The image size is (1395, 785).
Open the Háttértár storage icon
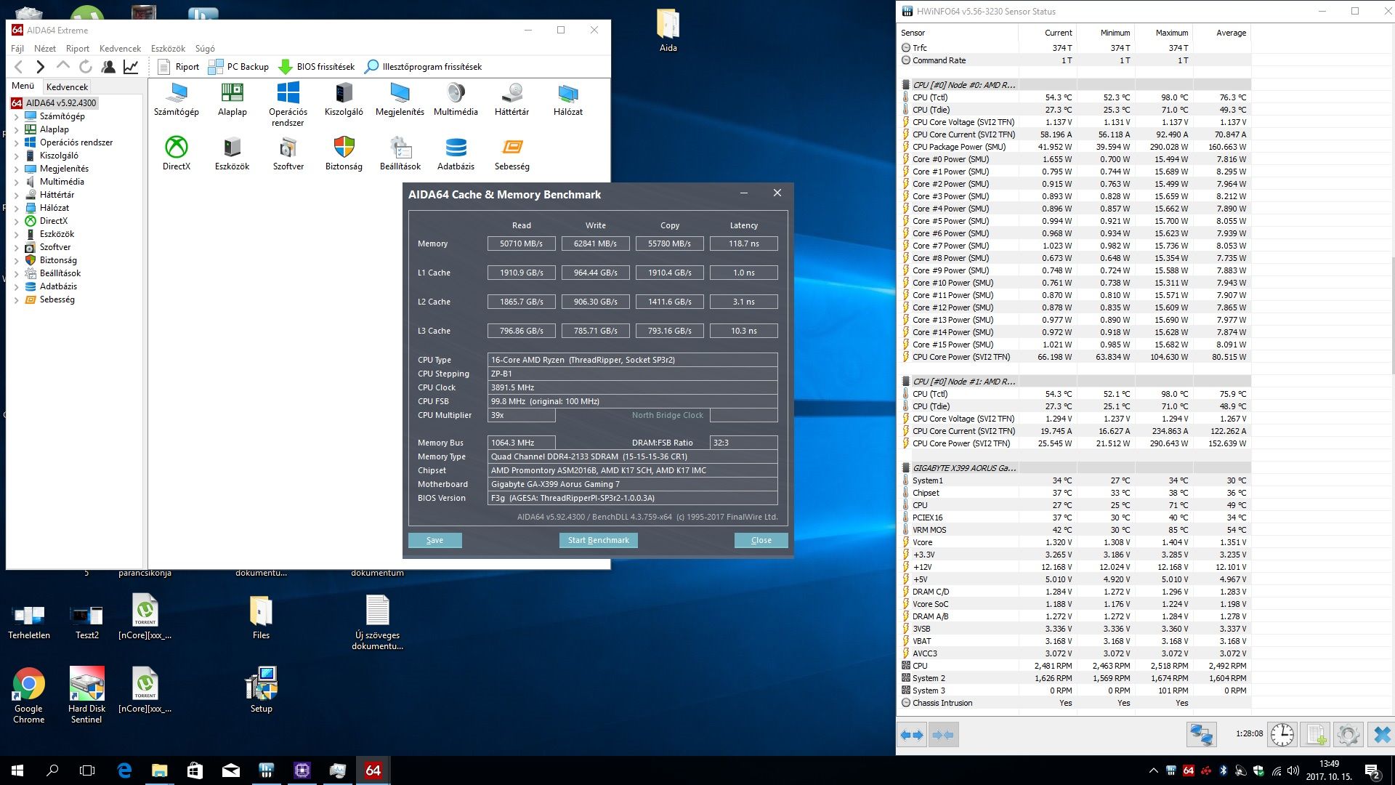click(512, 100)
